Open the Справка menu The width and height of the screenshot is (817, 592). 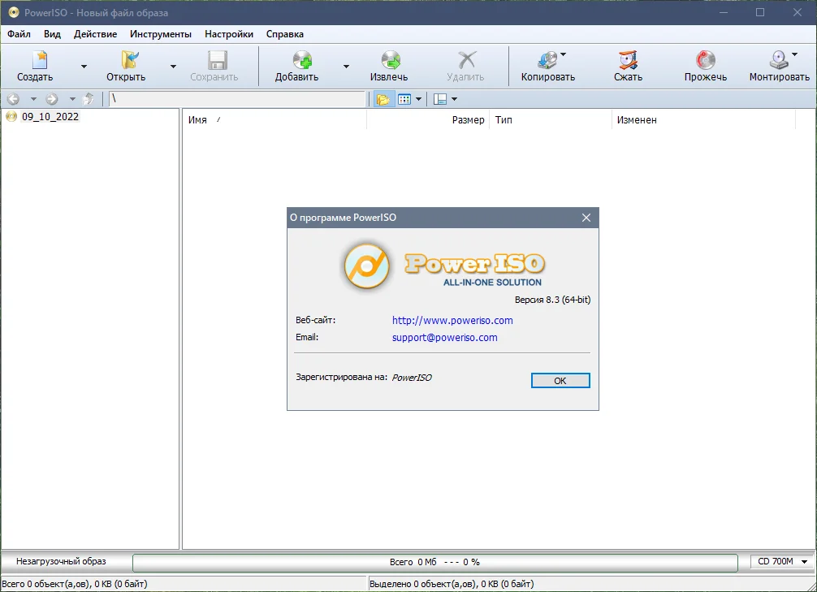pos(284,34)
